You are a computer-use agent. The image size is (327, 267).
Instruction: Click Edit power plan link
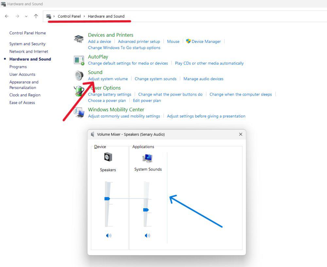(x=147, y=101)
